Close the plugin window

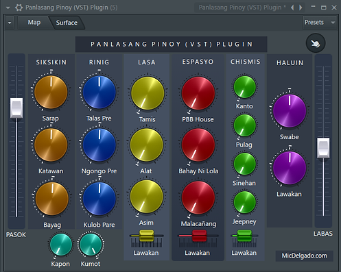coord(334,8)
